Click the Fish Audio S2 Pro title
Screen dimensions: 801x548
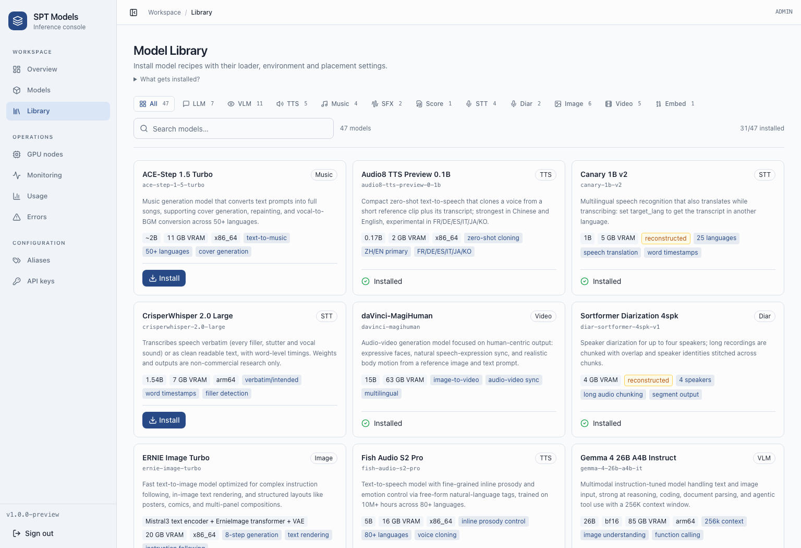pyautogui.click(x=392, y=458)
